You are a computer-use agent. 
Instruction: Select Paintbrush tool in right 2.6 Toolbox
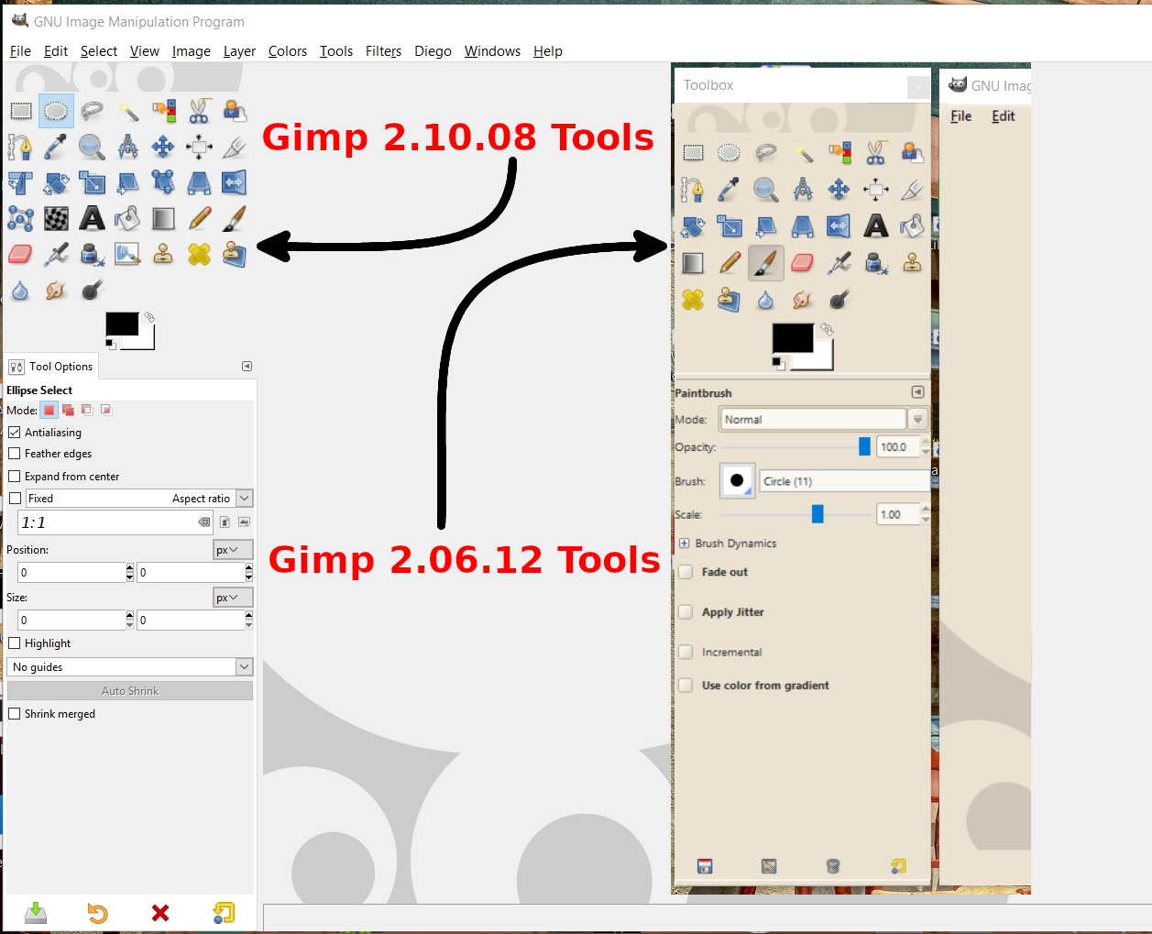pos(766,263)
